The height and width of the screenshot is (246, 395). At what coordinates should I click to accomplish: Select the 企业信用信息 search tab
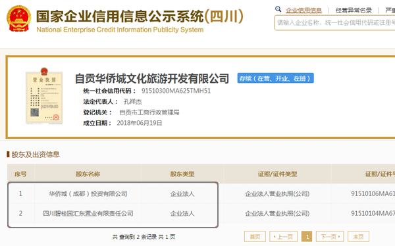(x=303, y=11)
